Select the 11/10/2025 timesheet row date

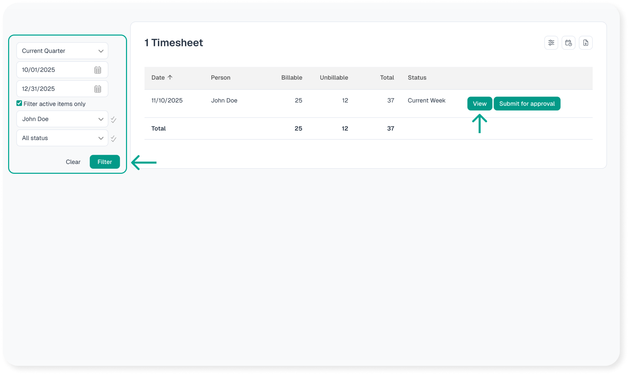pos(167,101)
